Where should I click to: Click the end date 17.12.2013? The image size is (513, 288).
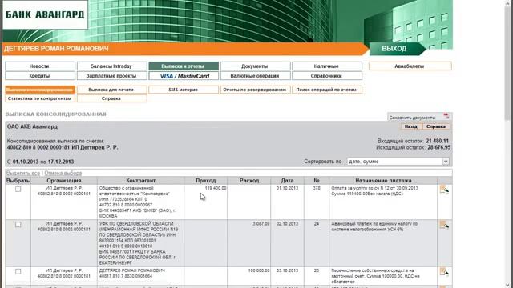[61, 162]
